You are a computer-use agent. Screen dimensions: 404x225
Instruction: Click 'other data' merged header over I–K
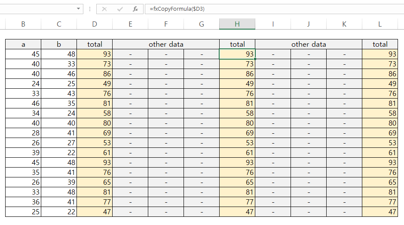click(x=309, y=44)
